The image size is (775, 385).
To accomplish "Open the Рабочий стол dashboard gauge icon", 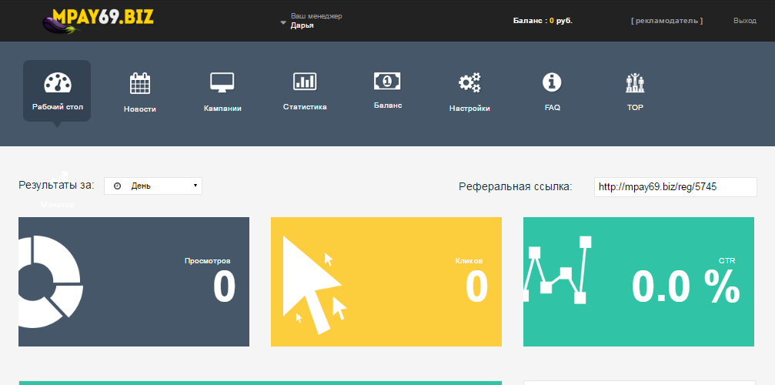I will pos(58,82).
